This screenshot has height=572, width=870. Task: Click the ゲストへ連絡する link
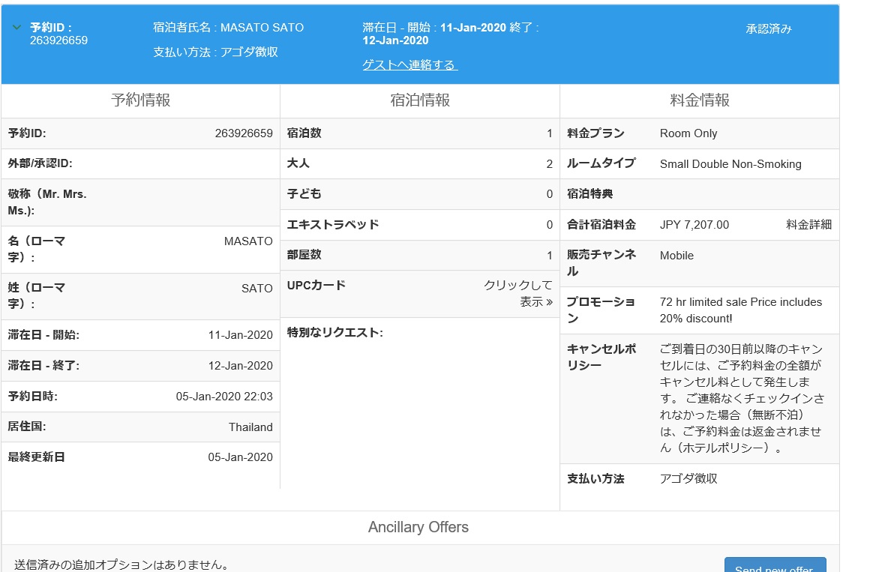tap(409, 65)
